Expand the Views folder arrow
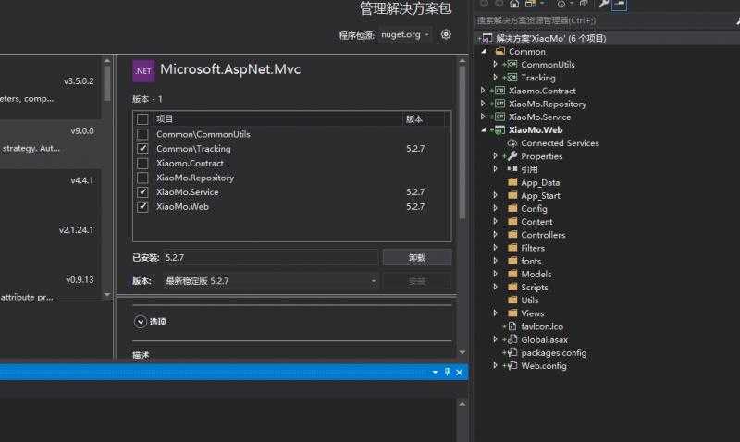Screen dimensions: 740x442 tap(495, 313)
